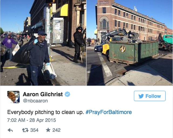Viewport: 173px width, 138px height.
Task: Click the Twitter bird icon in Follow button
Action: click(x=141, y=96)
